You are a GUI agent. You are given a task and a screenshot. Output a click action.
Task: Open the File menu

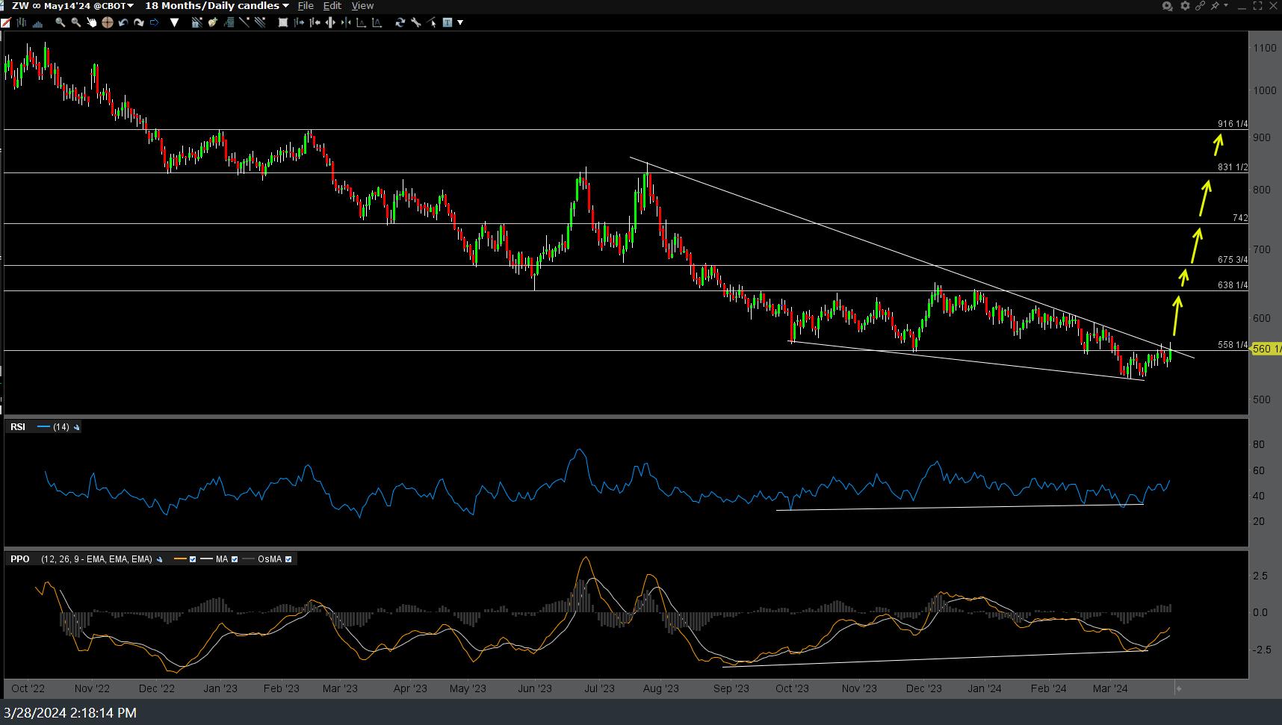coord(306,5)
